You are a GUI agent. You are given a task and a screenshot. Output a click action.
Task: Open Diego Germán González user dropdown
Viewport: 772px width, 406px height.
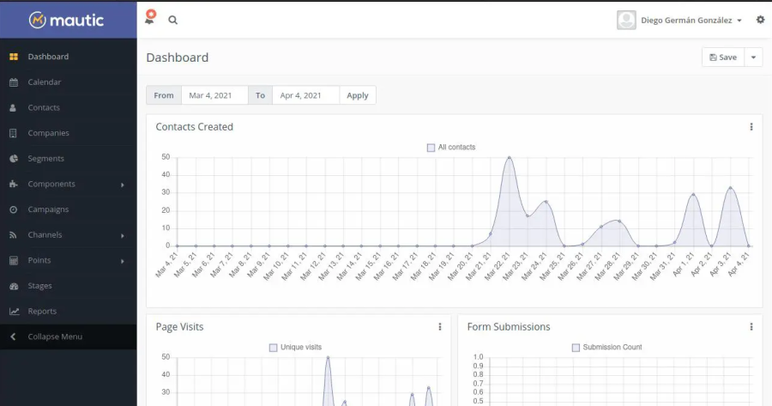(x=691, y=21)
